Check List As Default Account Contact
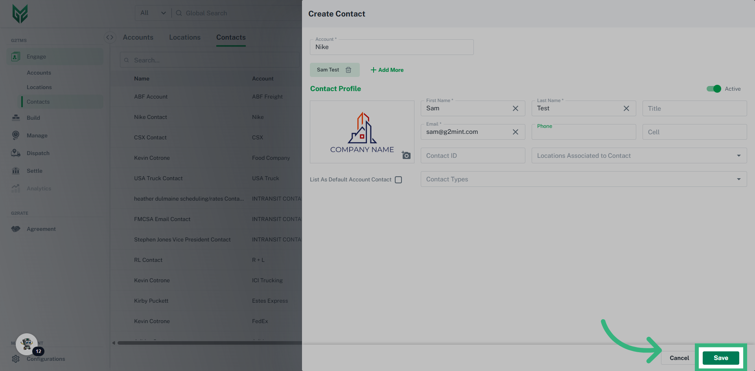The width and height of the screenshot is (755, 371). click(398, 180)
